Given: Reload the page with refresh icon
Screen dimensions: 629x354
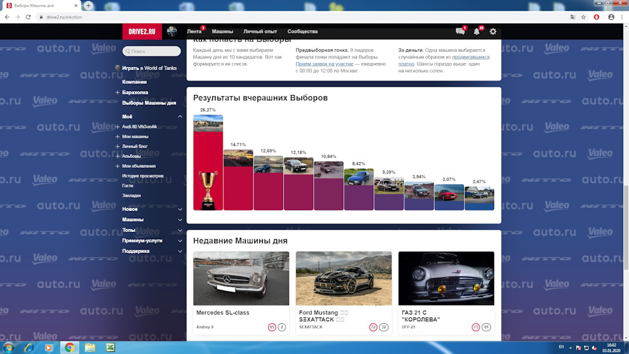Looking at the screenshot, I should click(x=28, y=17).
